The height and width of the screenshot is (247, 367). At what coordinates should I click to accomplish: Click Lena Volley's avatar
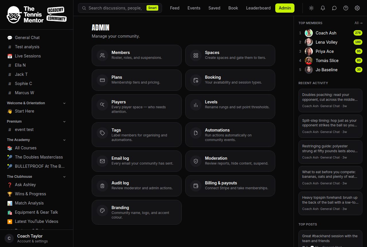tap(309, 42)
